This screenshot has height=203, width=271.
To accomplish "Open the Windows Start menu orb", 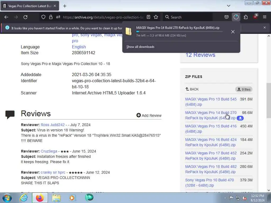I will point(7,198).
